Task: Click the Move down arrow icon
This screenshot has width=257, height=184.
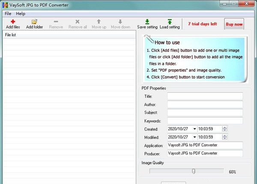Action: click(120, 21)
